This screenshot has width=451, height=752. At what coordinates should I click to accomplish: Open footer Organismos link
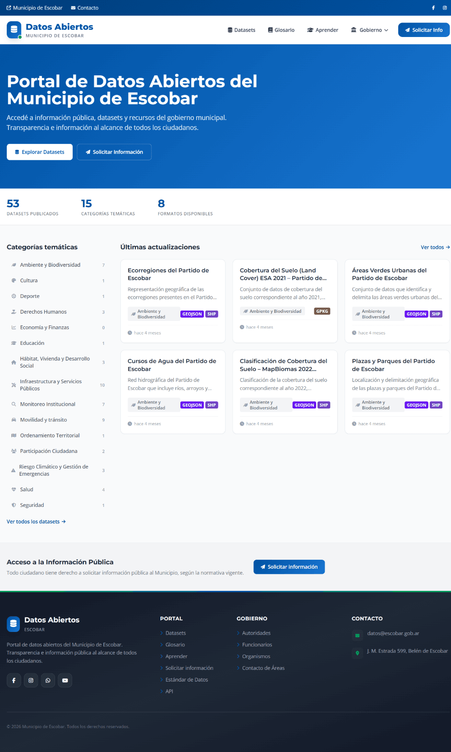[256, 656]
